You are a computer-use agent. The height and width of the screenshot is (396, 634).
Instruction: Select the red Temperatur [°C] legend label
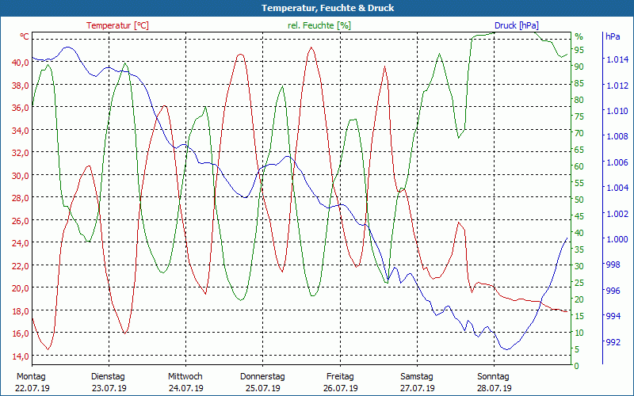click(117, 25)
